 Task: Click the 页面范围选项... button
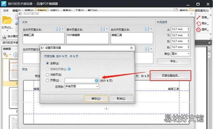[x=171, y=76]
